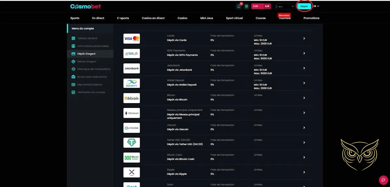
Task: Expand the SEPA Payments row arrow
Action: (304, 53)
